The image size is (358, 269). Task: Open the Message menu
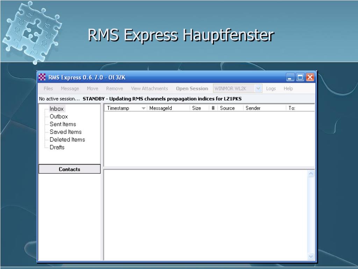click(70, 89)
